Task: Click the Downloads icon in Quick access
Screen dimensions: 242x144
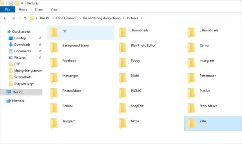Action: [x=11, y=45]
